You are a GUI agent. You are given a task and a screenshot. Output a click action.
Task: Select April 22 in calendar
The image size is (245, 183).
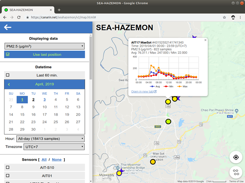[x=22, y=122]
